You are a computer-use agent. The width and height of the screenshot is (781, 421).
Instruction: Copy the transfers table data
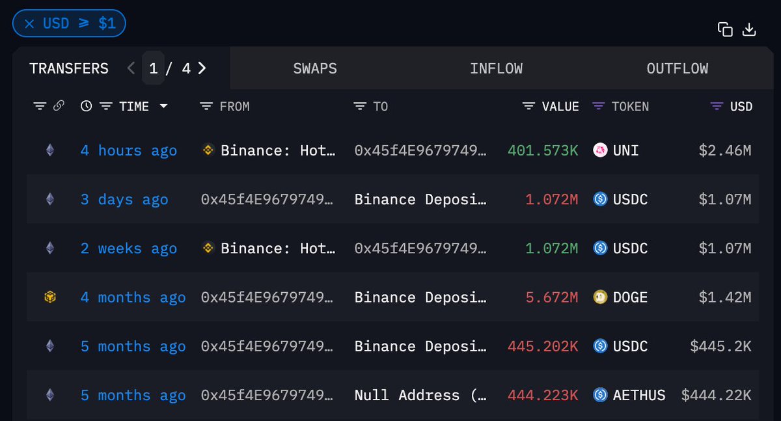tap(725, 29)
